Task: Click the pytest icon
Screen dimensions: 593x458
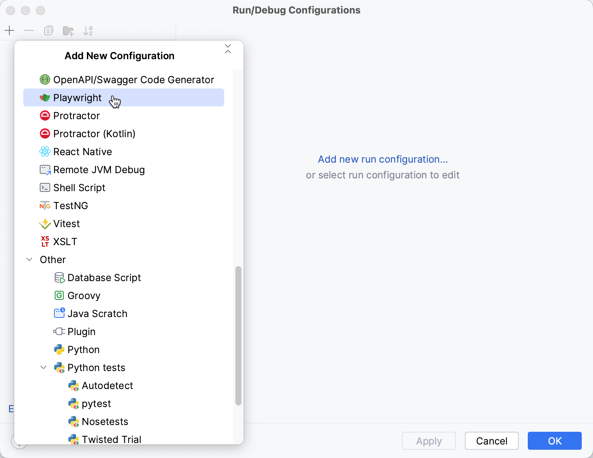Action: point(74,404)
